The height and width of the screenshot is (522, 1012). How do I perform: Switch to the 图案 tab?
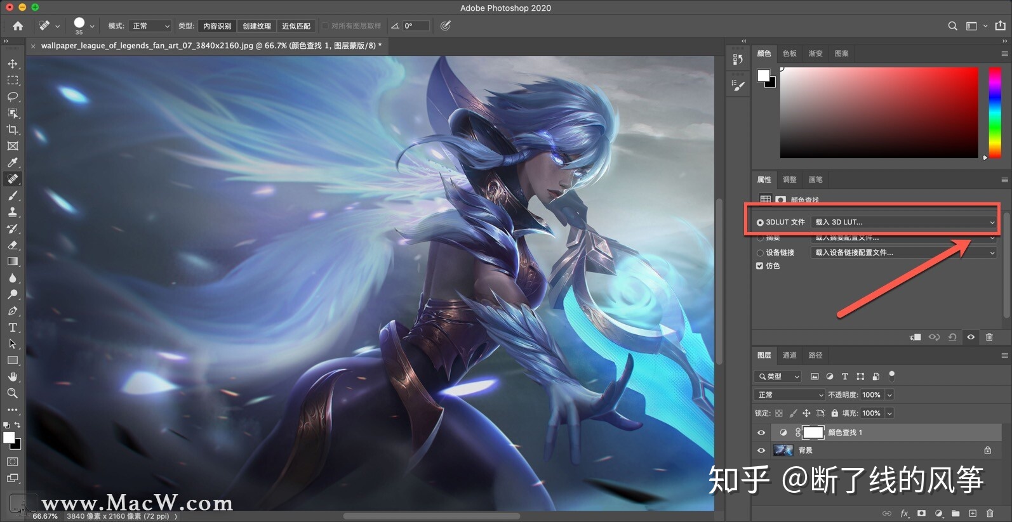[x=842, y=54]
